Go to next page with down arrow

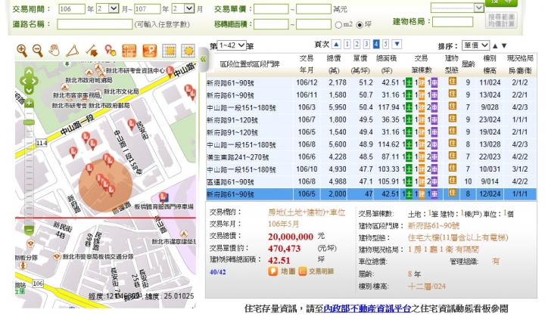[x=397, y=45]
